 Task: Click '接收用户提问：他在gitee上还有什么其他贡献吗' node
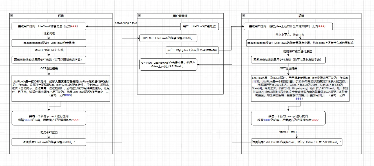click(x=288, y=27)
